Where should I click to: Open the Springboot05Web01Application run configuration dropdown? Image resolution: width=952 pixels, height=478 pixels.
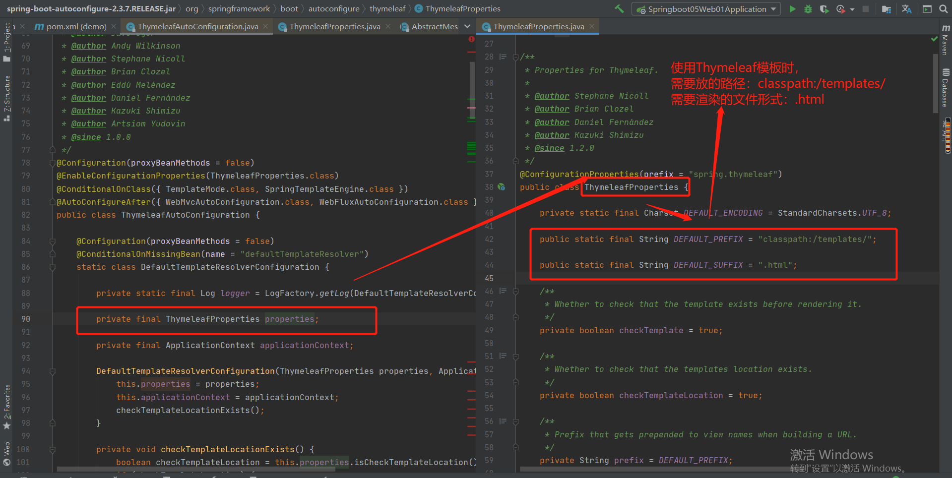point(706,9)
